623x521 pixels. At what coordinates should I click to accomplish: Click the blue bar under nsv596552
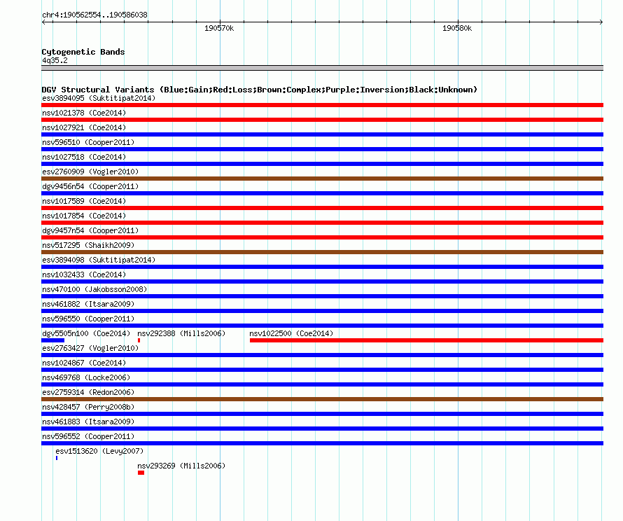coord(322,443)
